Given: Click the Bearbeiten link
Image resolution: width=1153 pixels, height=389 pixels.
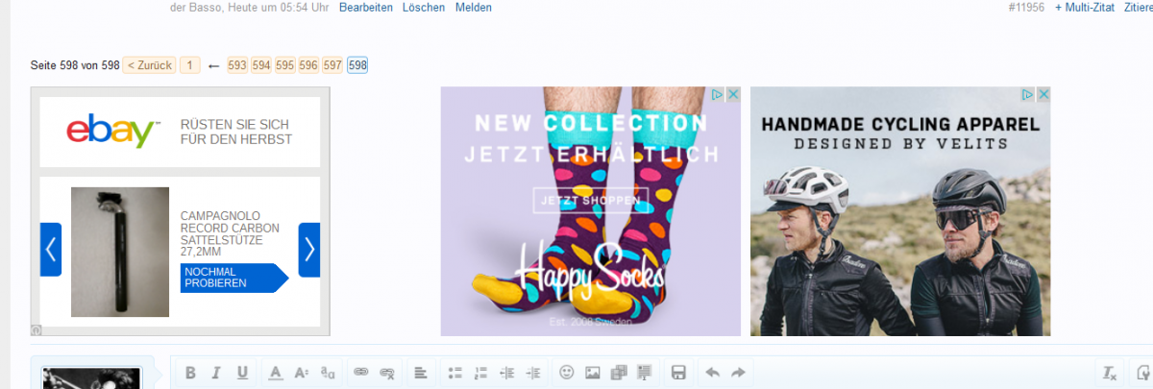Looking at the screenshot, I should tap(366, 8).
